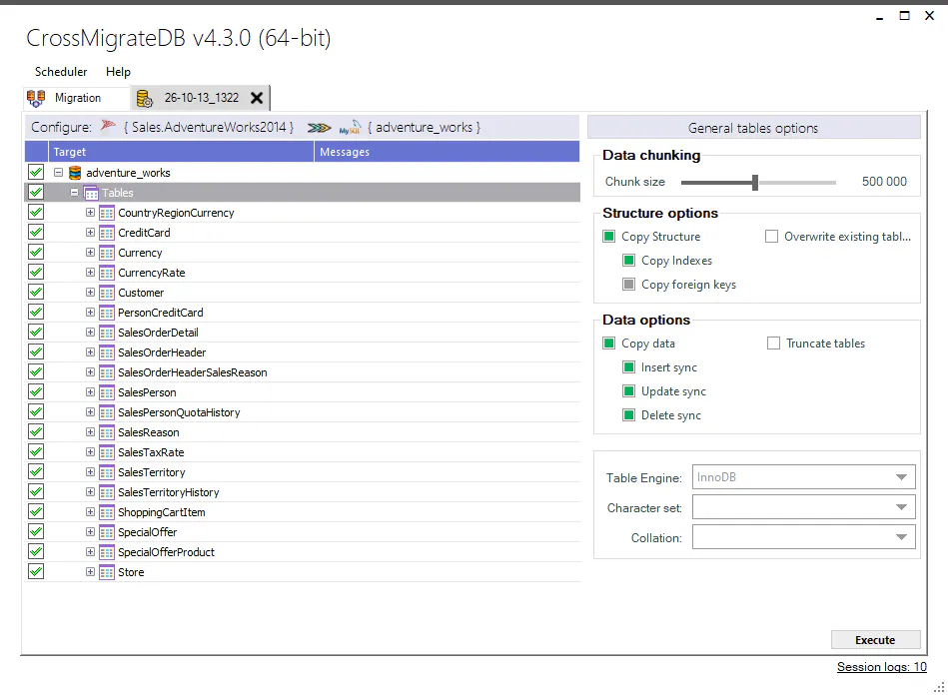
Task: Click the Chunk size slider handle
Action: tap(755, 182)
